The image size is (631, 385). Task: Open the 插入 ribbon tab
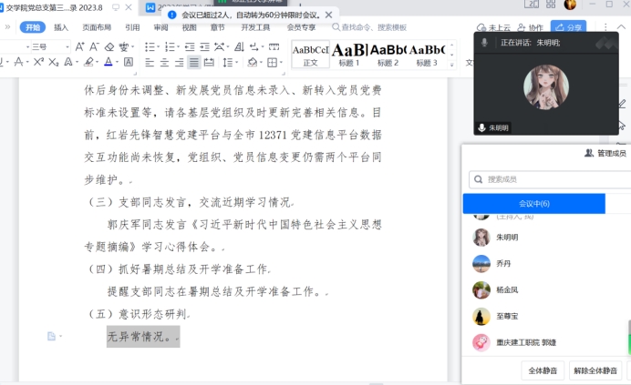pos(61,27)
